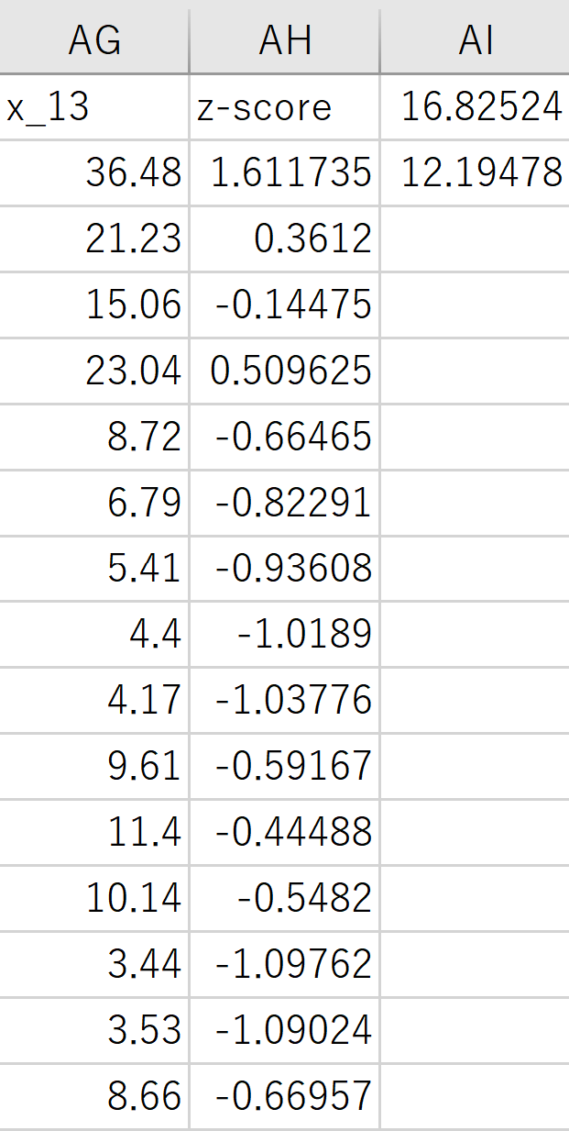569x1131 pixels.
Task: Select cell with value 8.72
Action: [94, 437]
